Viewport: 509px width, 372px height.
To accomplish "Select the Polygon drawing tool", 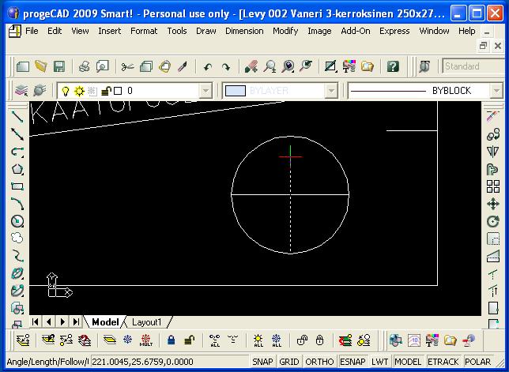I will (x=17, y=169).
